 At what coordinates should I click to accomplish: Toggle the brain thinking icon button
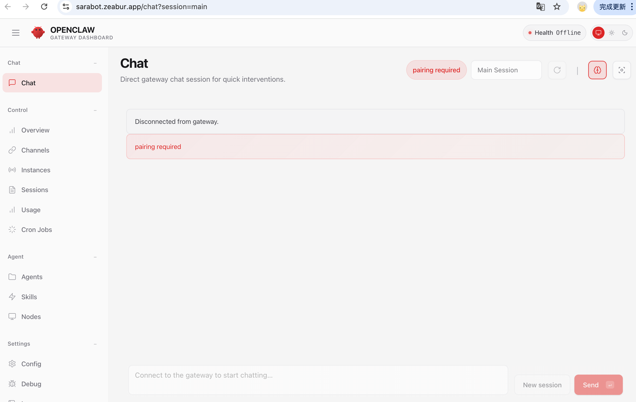(x=597, y=70)
